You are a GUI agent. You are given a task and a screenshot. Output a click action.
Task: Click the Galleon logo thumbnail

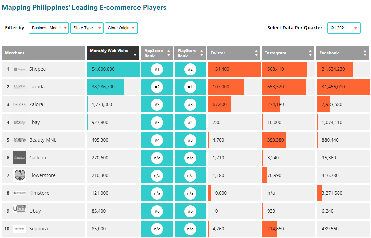20,158
